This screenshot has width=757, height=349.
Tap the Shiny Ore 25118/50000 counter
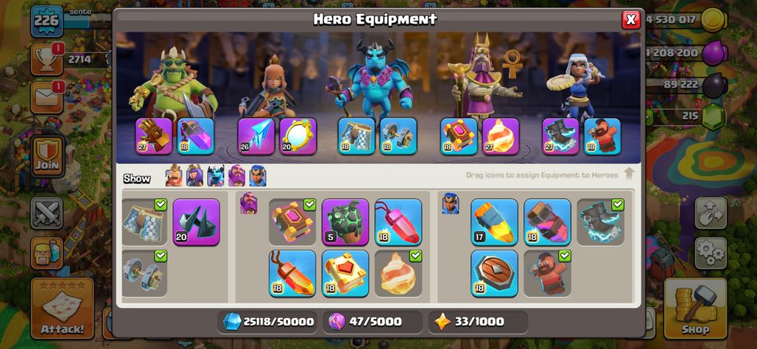click(267, 322)
